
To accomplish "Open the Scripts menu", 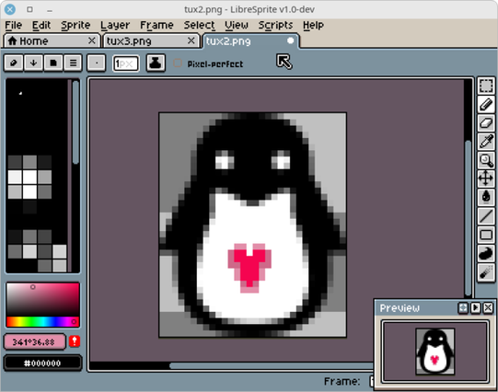I will tap(275, 25).
